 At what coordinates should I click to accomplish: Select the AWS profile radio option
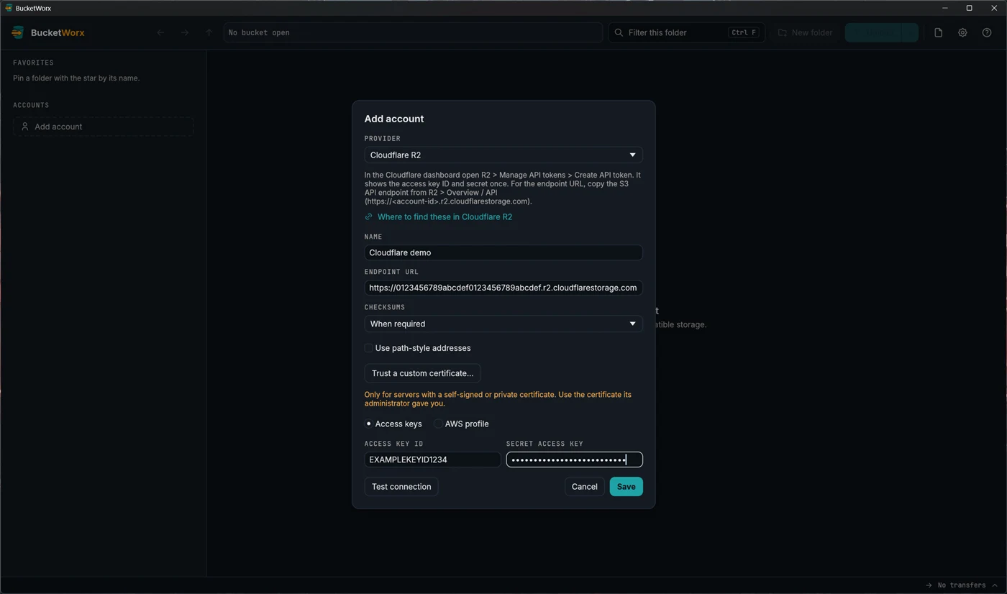[x=438, y=424]
